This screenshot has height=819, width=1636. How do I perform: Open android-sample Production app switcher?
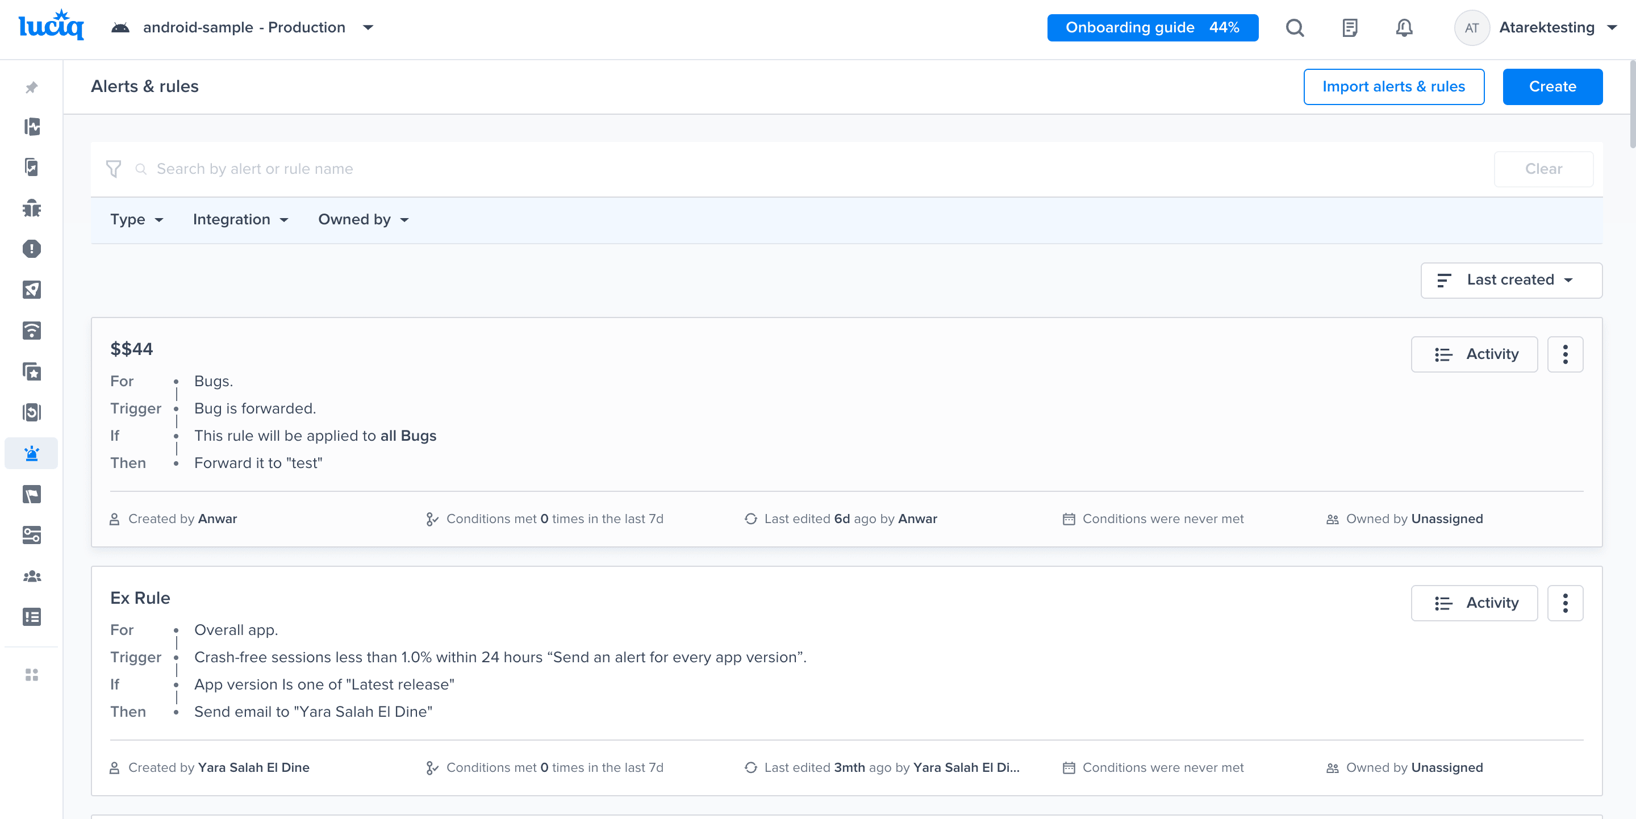tap(244, 28)
